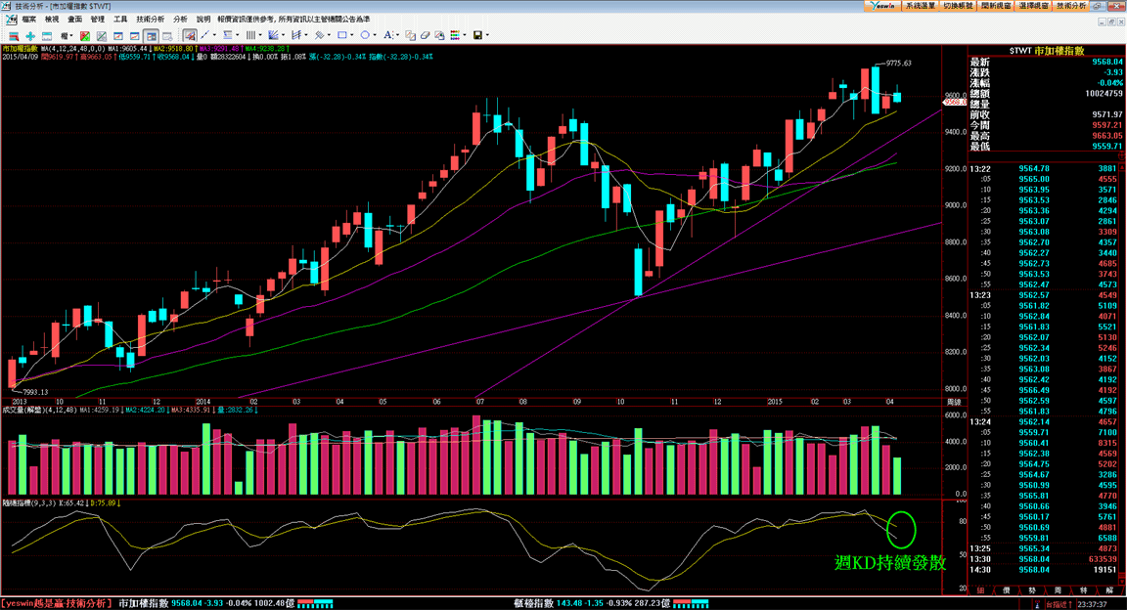Select the fan lines drawing tool
The image size is (1127, 610).
point(273,35)
